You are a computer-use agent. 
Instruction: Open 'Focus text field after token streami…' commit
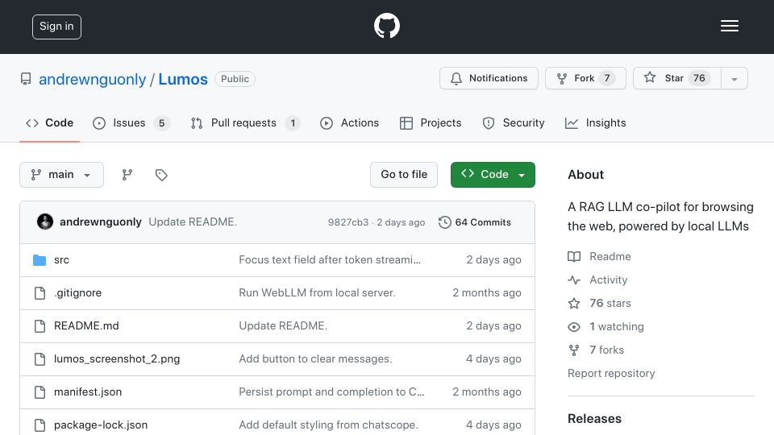click(330, 260)
